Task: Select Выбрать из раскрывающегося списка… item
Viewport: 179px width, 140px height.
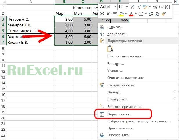Action: [x=138, y=121]
